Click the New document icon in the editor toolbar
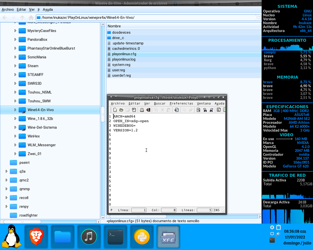313x250 pixels. [x=115, y=110]
